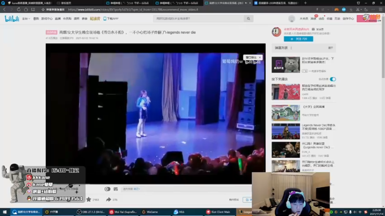Click the star favorite icon below video

(x=89, y=199)
